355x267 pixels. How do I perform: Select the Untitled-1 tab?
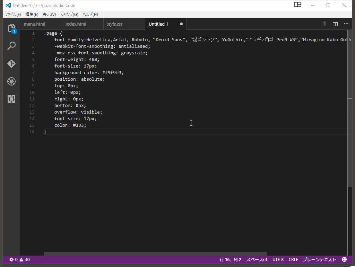tap(165, 24)
